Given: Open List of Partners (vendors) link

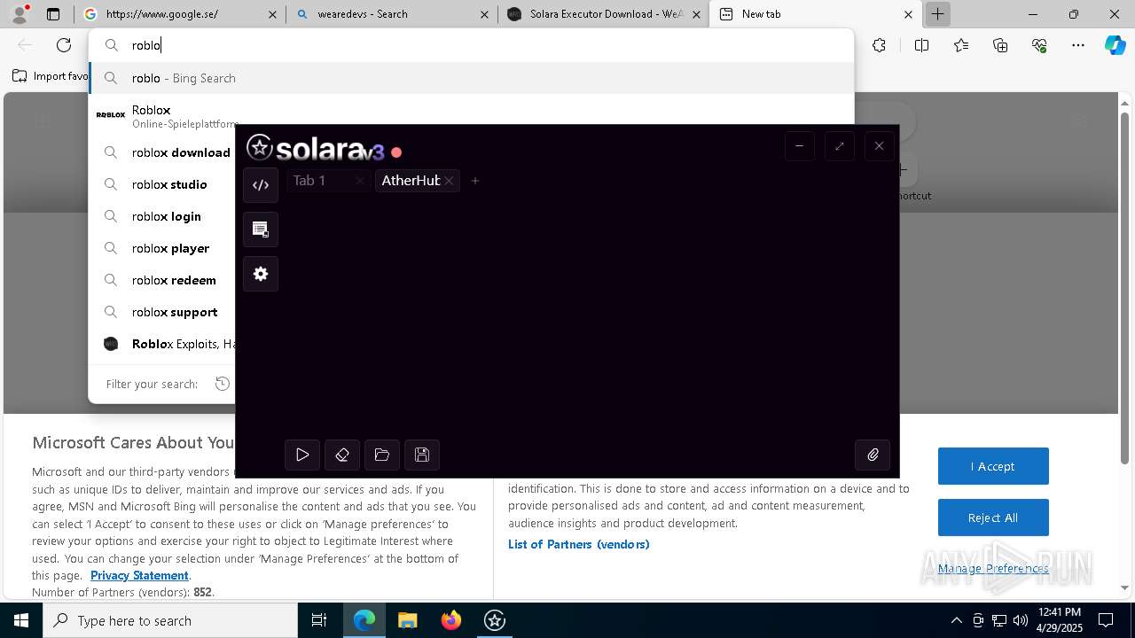Looking at the screenshot, I should coord(579,544).
